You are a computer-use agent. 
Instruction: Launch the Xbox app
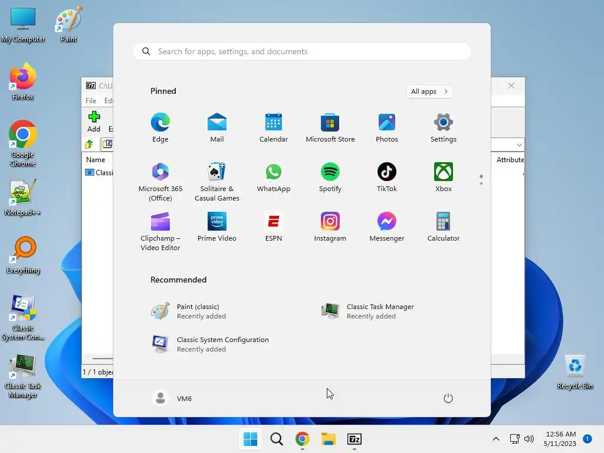pyautogui.click(x=444, y=178)
